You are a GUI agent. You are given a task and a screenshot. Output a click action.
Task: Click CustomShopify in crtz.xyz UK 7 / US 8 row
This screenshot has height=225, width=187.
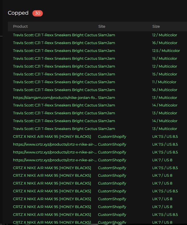point(112,160)
